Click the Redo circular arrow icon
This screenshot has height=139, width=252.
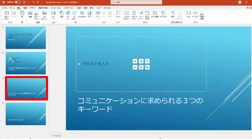pyautogui.click(x=34, y=2)
